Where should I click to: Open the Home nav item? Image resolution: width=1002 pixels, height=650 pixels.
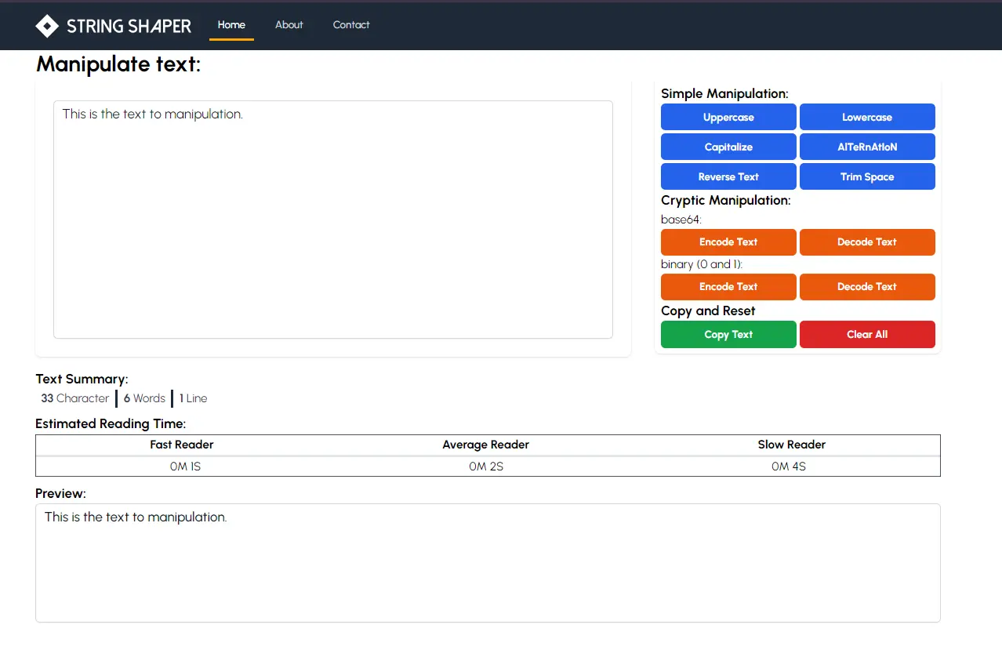coord(231,25)
